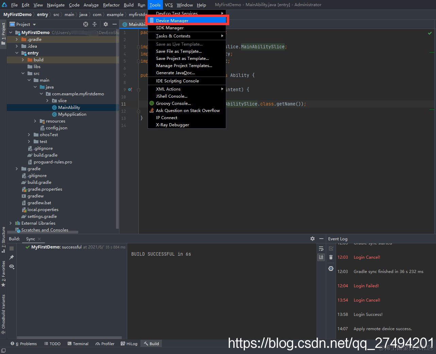The width and height of the screenshot is (436, 354).
Task: Open the VCS menu
Action: tap(169, 5)
